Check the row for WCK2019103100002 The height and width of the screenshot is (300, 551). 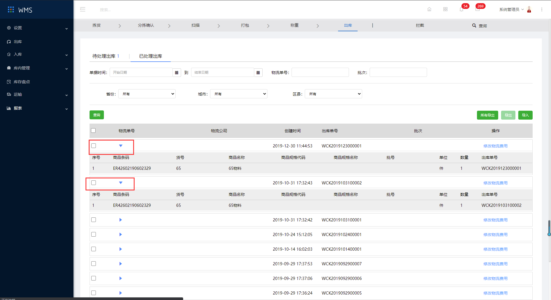click(x=94, y=183)
